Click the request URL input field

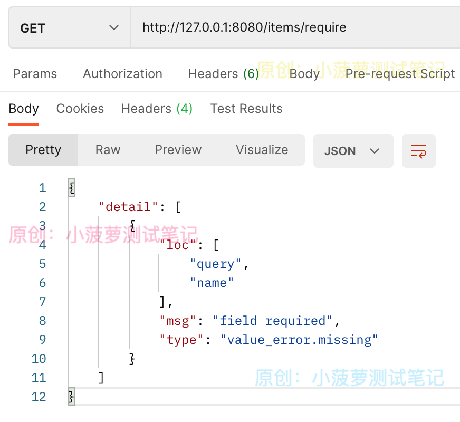point(295,28)
